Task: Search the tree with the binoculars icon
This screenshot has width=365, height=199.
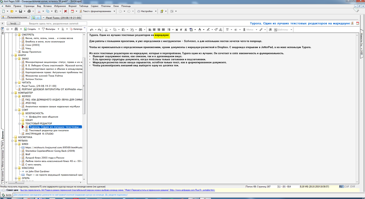Action: 17,29
